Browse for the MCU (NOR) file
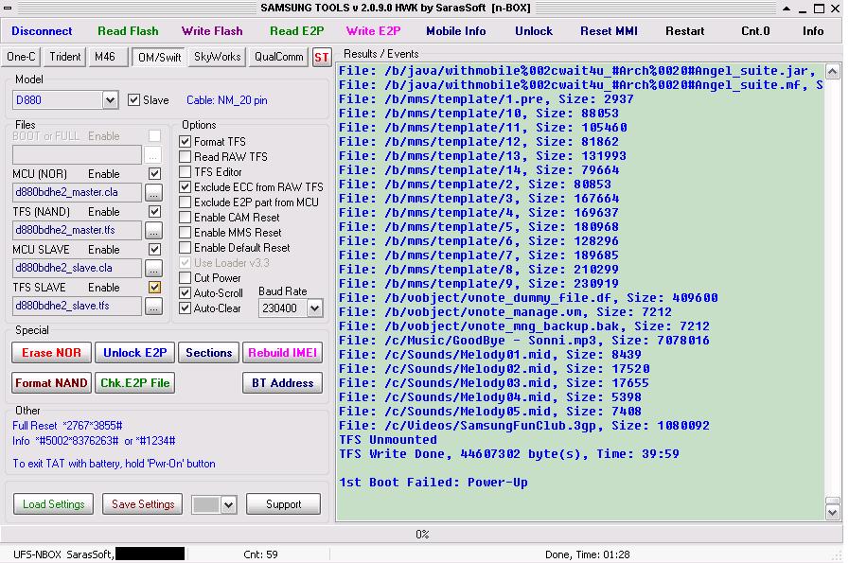Image resolution: width=849 pixels, height=563 pixels. click(153, 192)
